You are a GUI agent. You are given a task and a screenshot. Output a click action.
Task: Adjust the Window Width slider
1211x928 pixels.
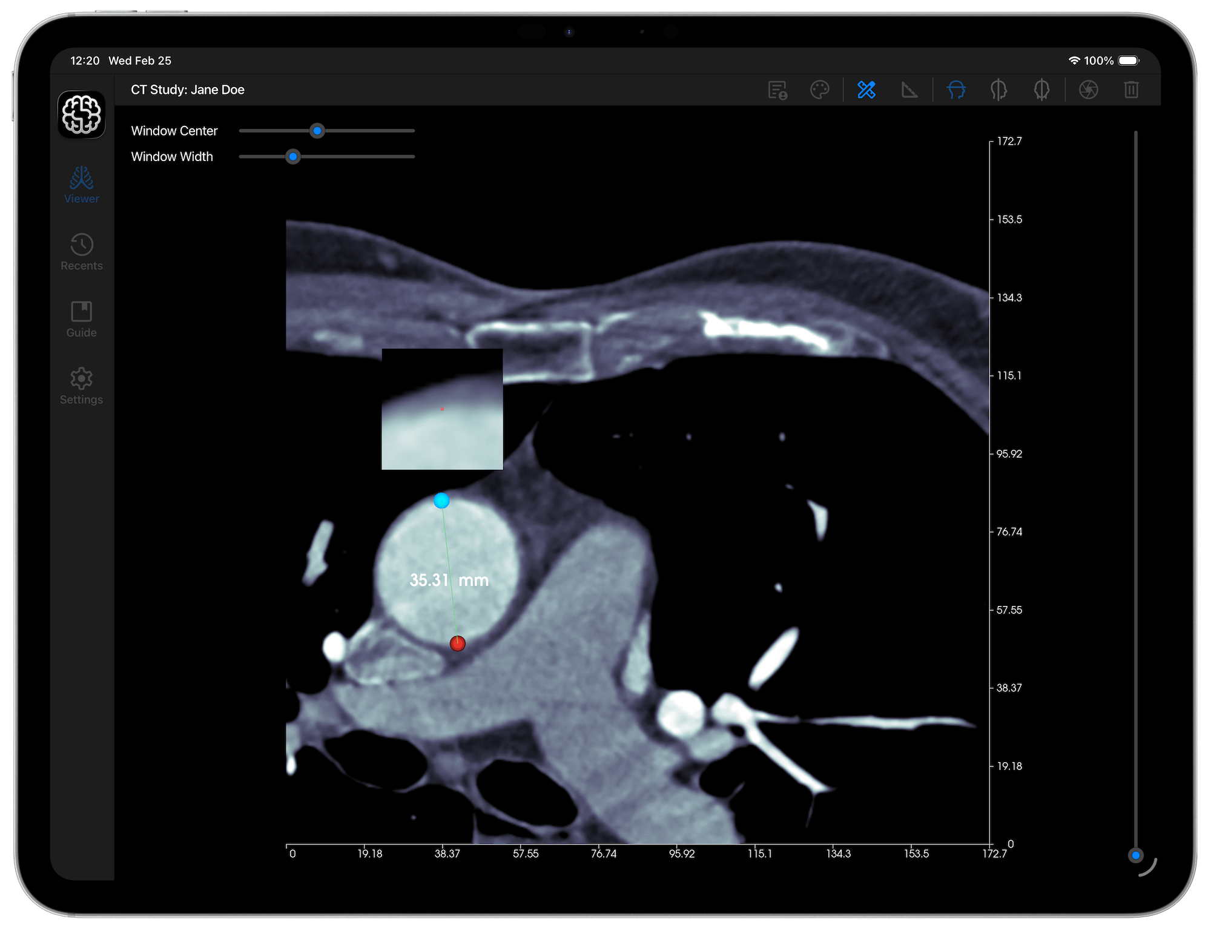pos(293,157)
